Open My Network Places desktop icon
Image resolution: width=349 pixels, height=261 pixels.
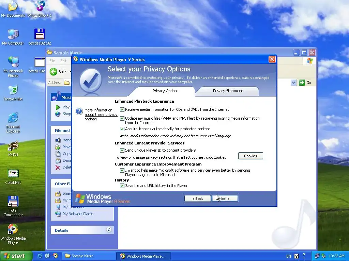tap(13, 67)
